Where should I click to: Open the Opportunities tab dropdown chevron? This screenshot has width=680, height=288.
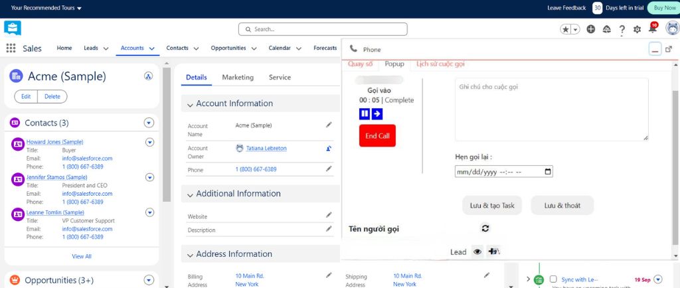pyautogui.click(x=254, y=48)
